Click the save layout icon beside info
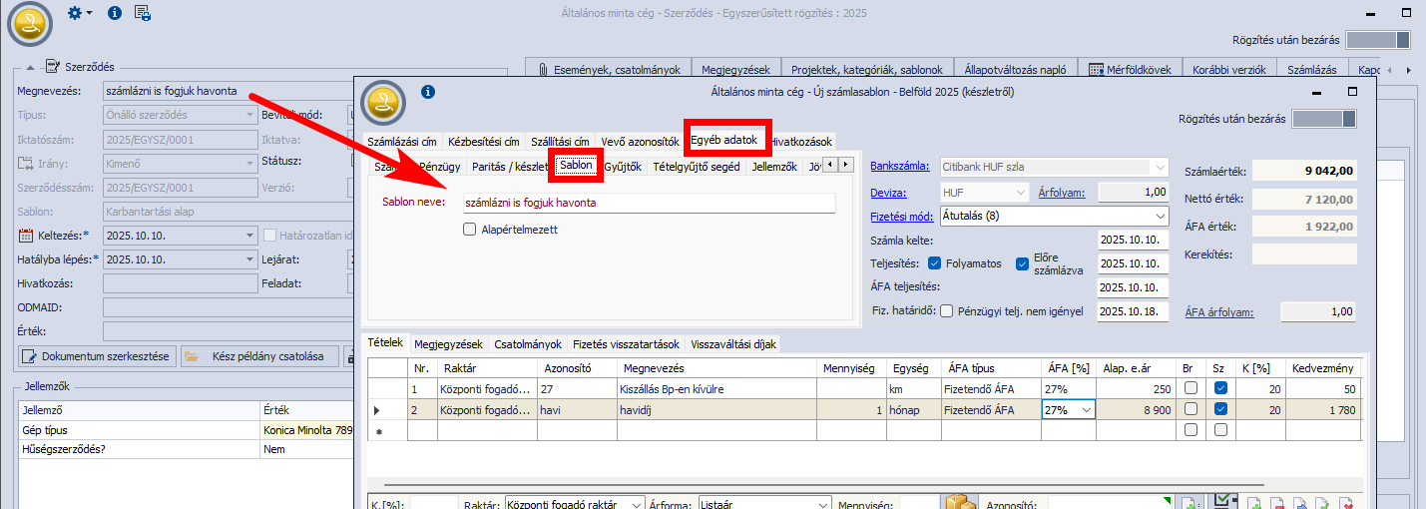The width and height of the screenshot is (1426, 509). [143, 13]
